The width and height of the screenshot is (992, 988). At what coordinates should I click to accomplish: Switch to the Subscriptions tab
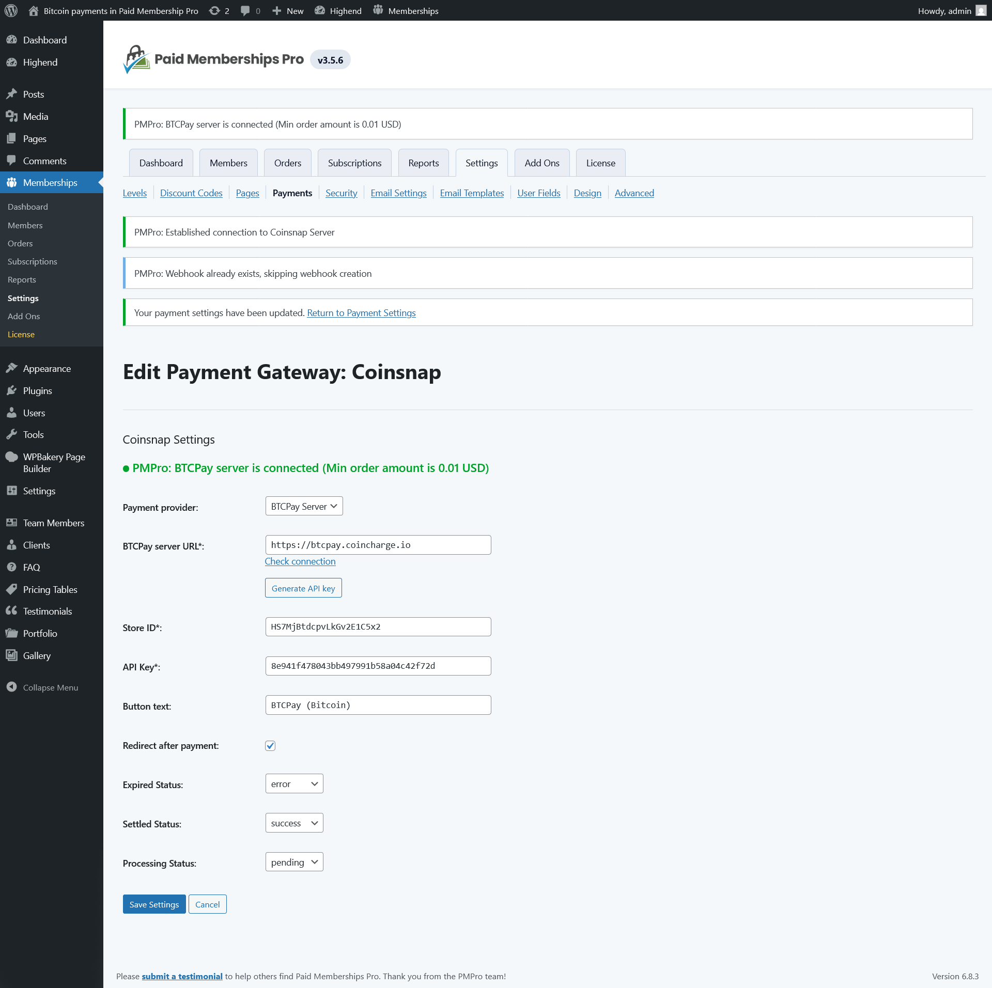click(354, 163)
